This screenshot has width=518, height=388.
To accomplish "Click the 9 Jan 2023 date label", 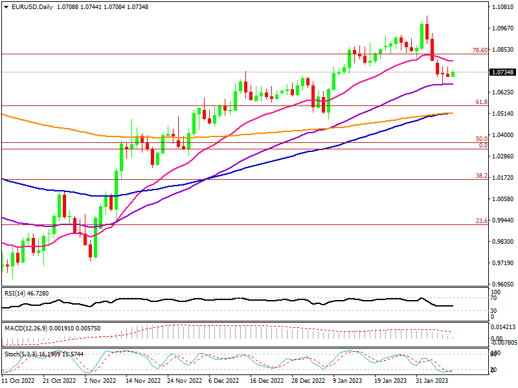I will click(x=347, y=382).
